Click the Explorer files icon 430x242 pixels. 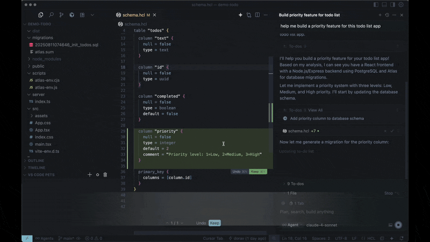[41, 15]
